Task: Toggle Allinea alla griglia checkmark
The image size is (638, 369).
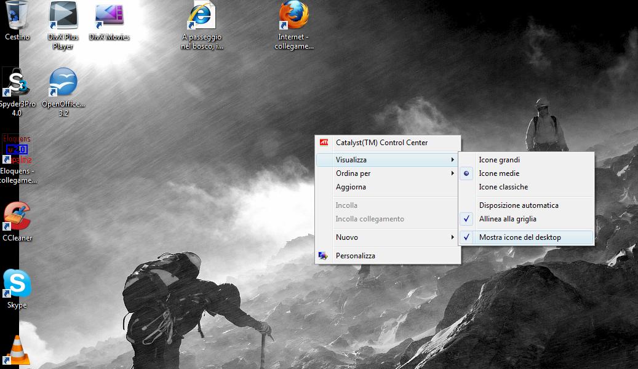Action: tap(508, 219)
